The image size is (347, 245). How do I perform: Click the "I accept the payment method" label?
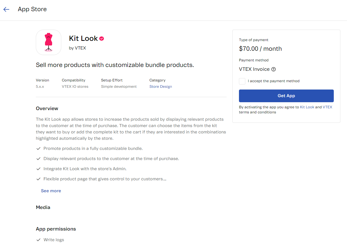pos(274,81)
